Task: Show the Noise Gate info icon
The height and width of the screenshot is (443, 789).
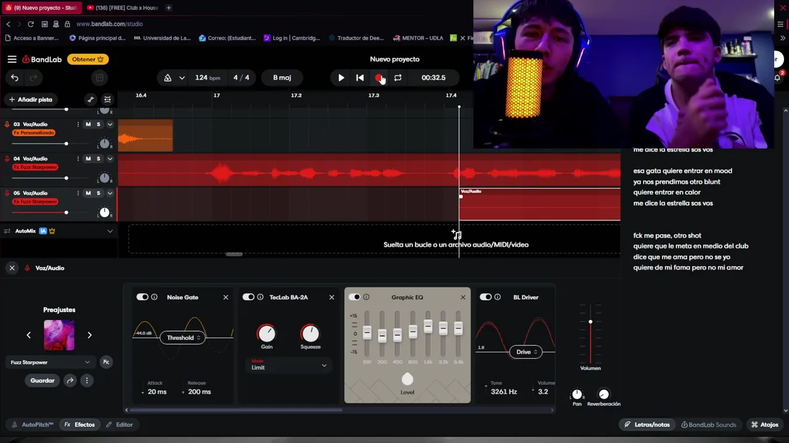Action: (x=154, y=297)
